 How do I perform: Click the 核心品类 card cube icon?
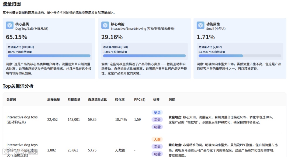[x=9, y=25]
